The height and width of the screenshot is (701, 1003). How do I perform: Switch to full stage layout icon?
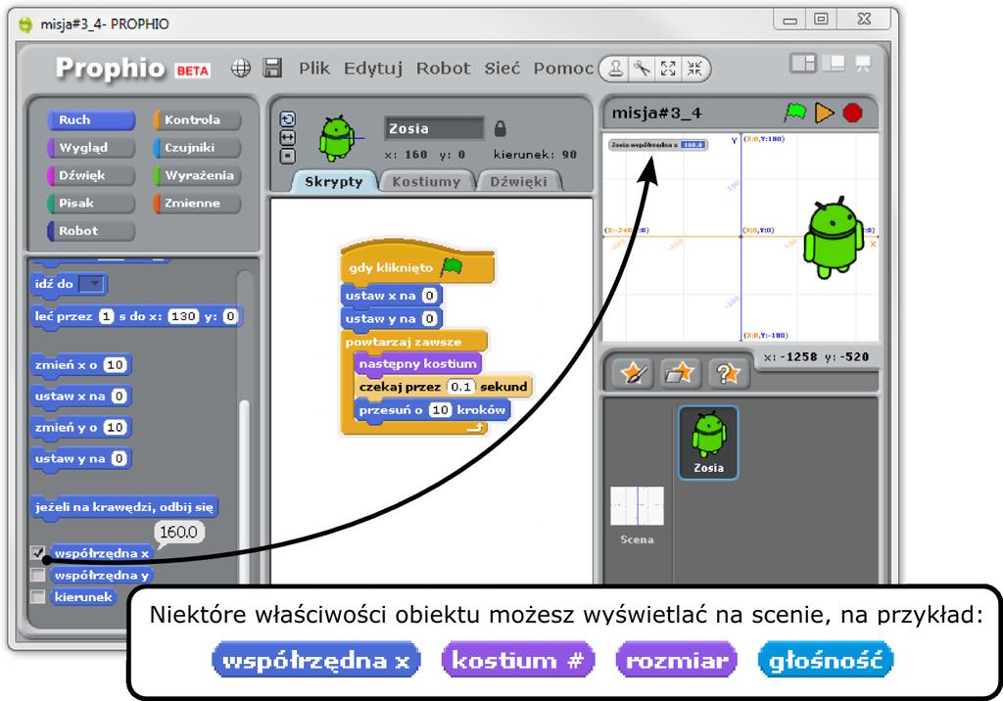(834, 64)
